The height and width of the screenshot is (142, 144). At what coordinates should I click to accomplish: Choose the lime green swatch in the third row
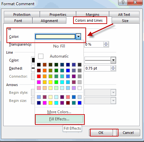50,76
